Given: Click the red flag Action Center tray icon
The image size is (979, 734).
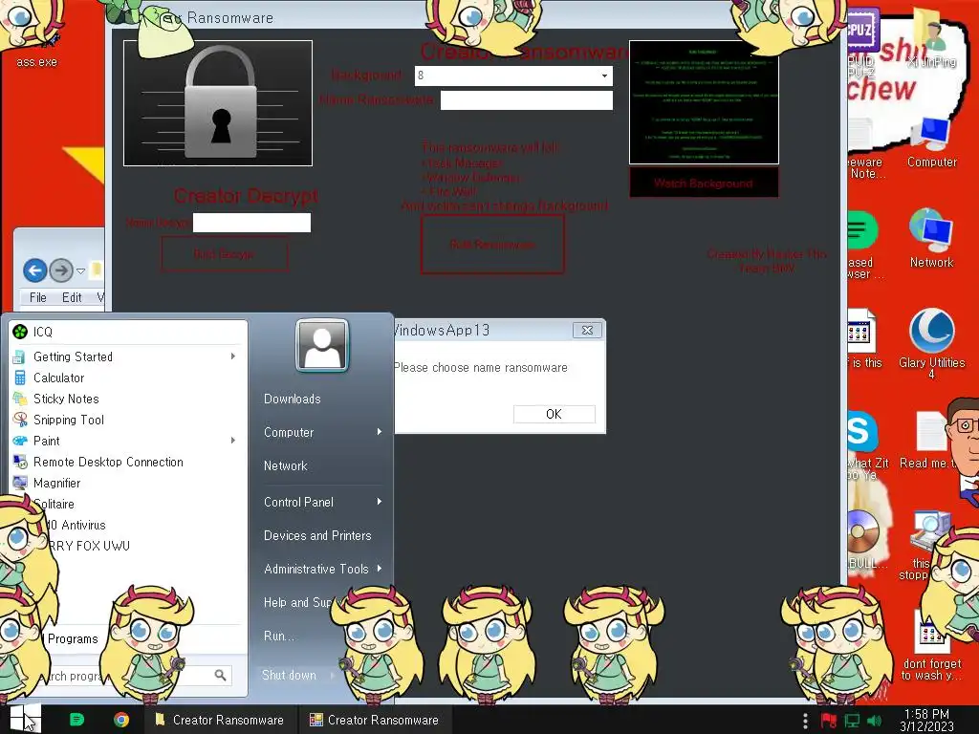Looking at the screenshot, I should click(829, 721).
